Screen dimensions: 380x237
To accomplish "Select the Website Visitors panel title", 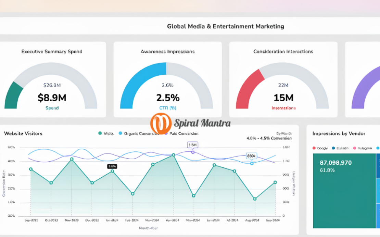I will [x=23, y=134].
